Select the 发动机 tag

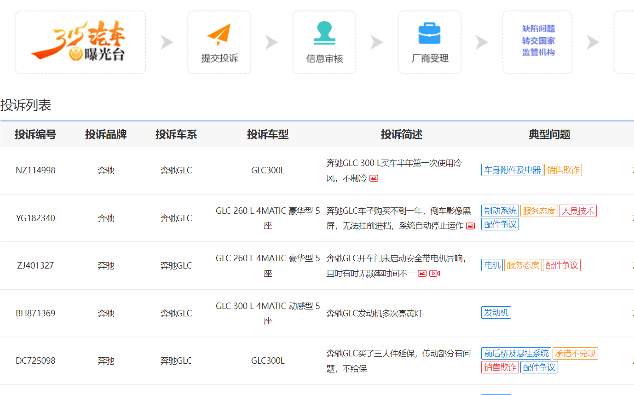[x=496, y=313]
